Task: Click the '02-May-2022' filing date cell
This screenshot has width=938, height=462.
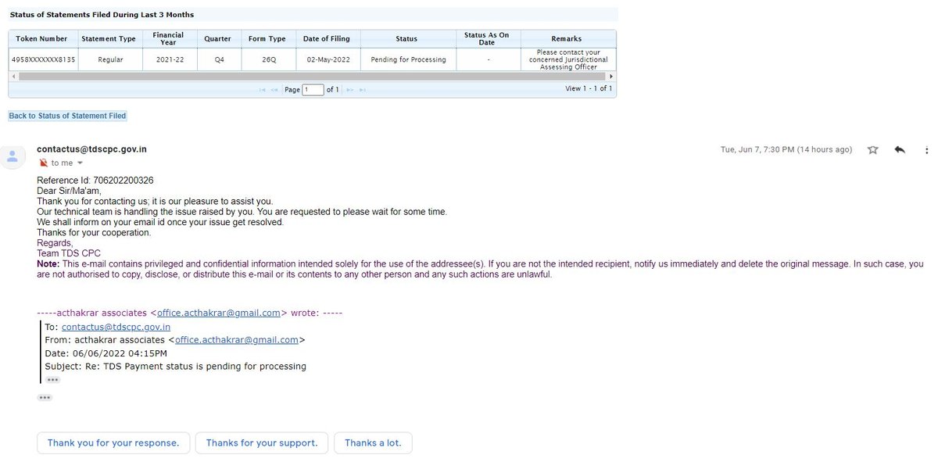Action: point(328,59)
